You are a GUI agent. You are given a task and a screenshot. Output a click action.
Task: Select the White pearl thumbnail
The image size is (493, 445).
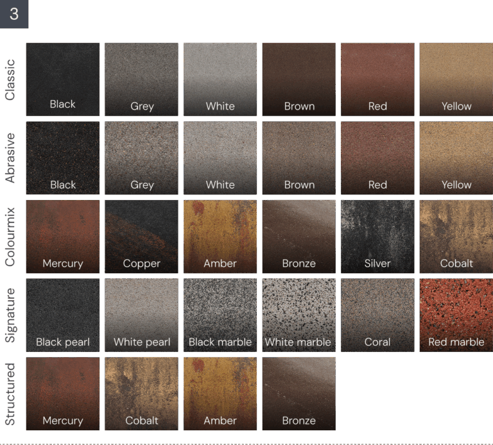coord(141,315)
